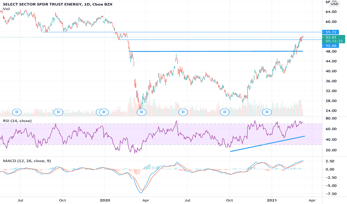347x204 pixels.
Task: Click the dividend marker near July 2019
Action: click(x=17, y=112)
